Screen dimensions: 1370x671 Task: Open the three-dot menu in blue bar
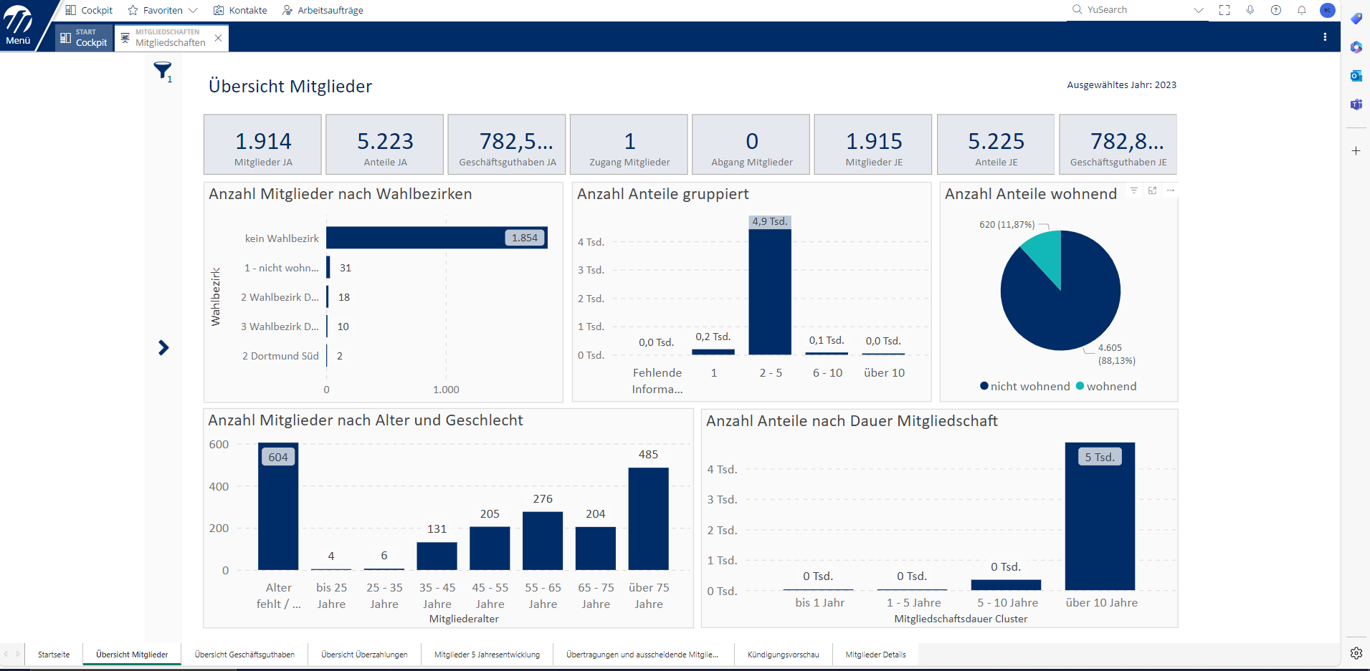(x=1325, y=37)
